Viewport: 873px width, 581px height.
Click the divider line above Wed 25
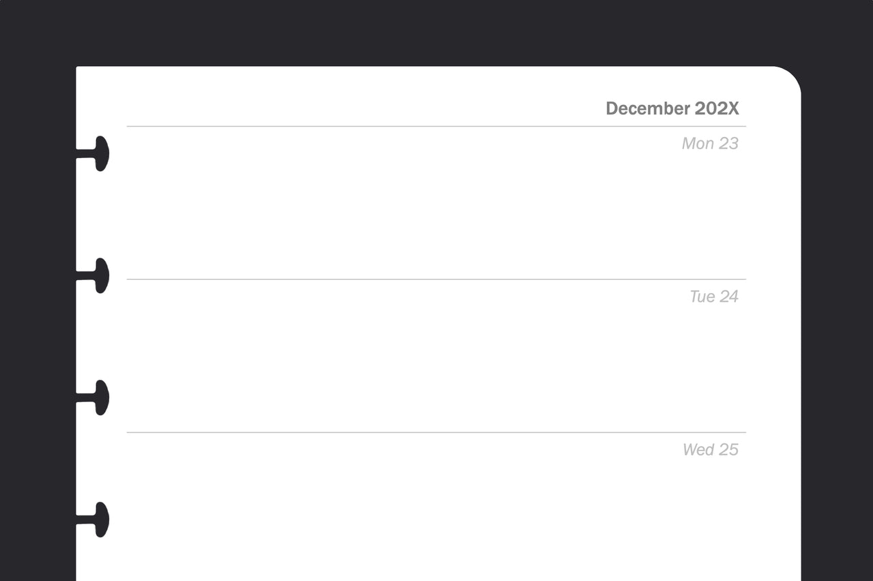click(436, 433)
